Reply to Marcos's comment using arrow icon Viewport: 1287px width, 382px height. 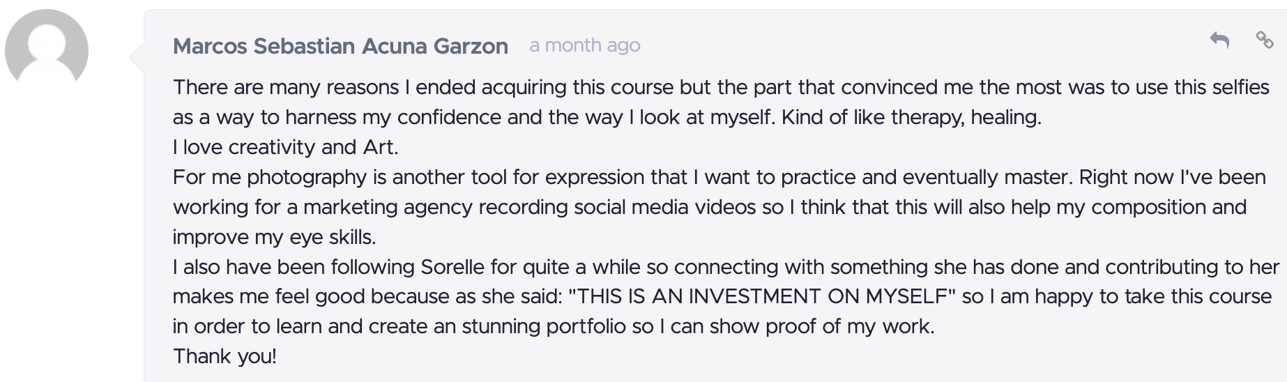(1219, 40)
